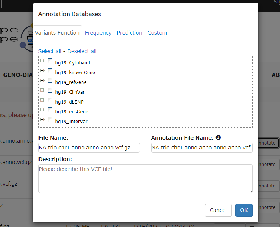
Task: Click the File Name input field
Action: pos(89,148)
